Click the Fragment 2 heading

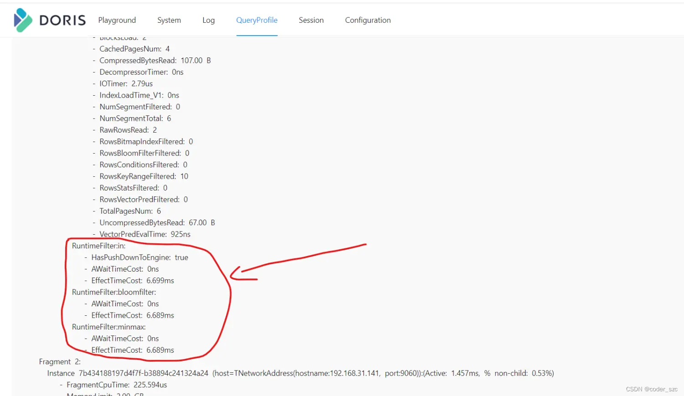click(60, 361)
